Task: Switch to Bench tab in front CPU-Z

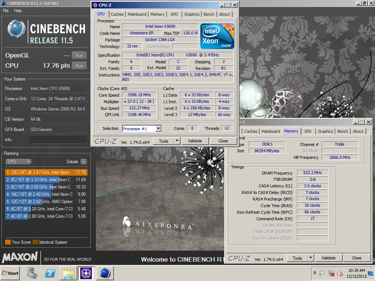Action: pyautogui.click(x=209, y=14)
